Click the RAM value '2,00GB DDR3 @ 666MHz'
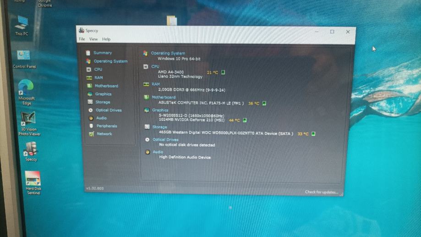The image size is (421, 237). click(181, 90)
